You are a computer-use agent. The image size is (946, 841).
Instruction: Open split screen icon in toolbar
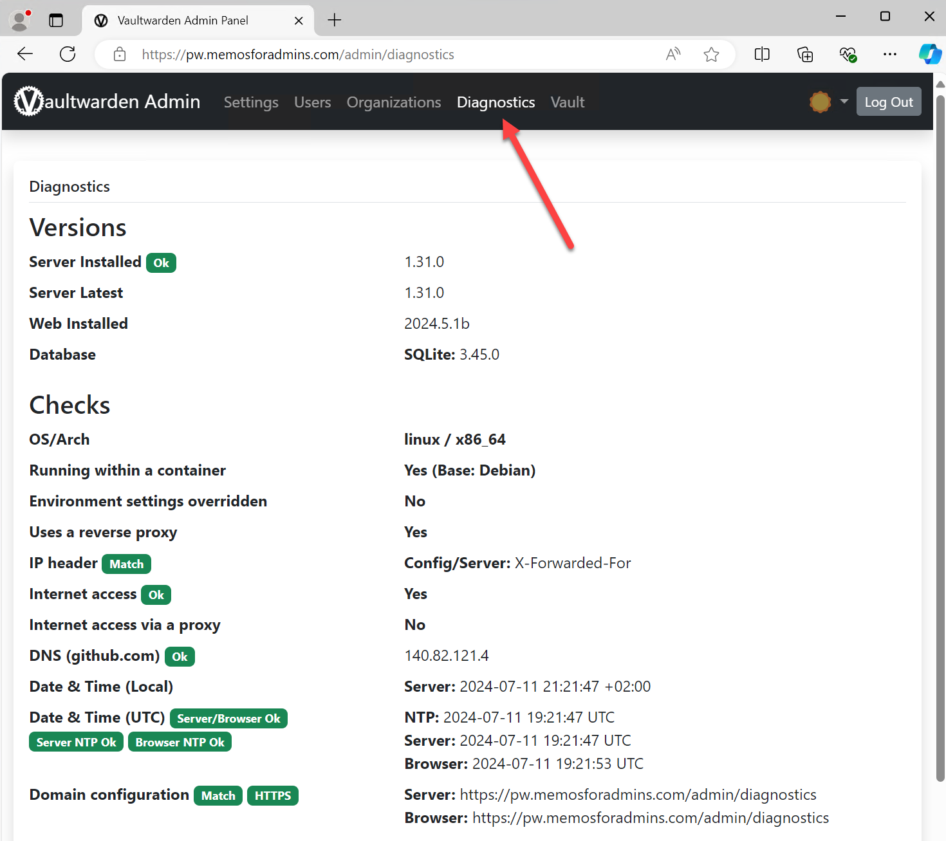tap(762, 55)
